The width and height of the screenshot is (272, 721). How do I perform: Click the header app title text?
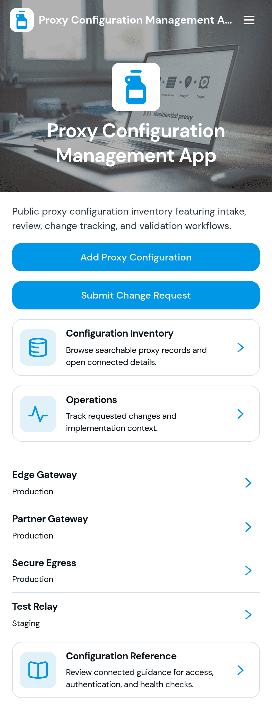pyautogui.click(x=135, y=20)
